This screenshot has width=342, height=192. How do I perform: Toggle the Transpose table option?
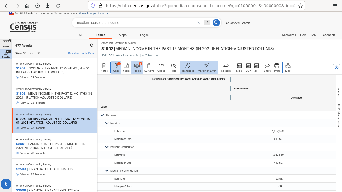[188, 67]
